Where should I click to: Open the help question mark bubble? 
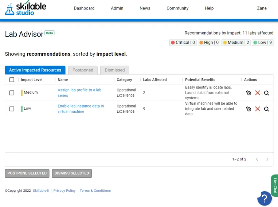tap(265, 198)
